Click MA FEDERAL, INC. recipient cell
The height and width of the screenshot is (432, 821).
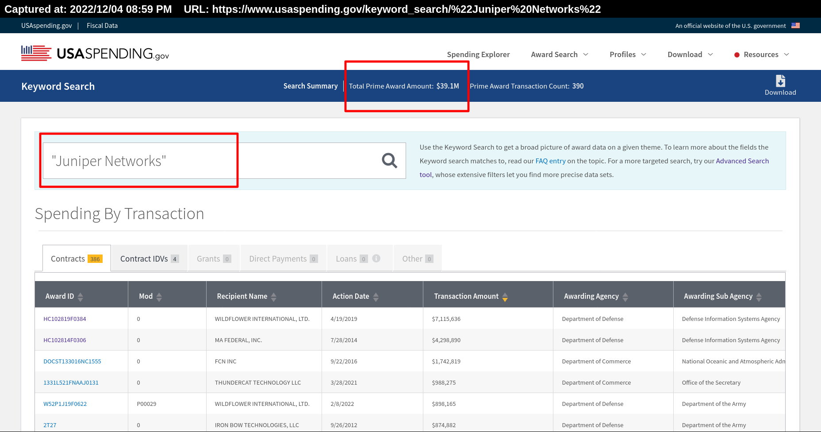238,340
